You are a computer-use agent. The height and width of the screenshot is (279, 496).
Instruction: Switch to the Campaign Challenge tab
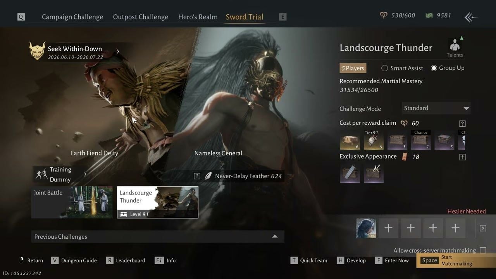coord(72,17)
